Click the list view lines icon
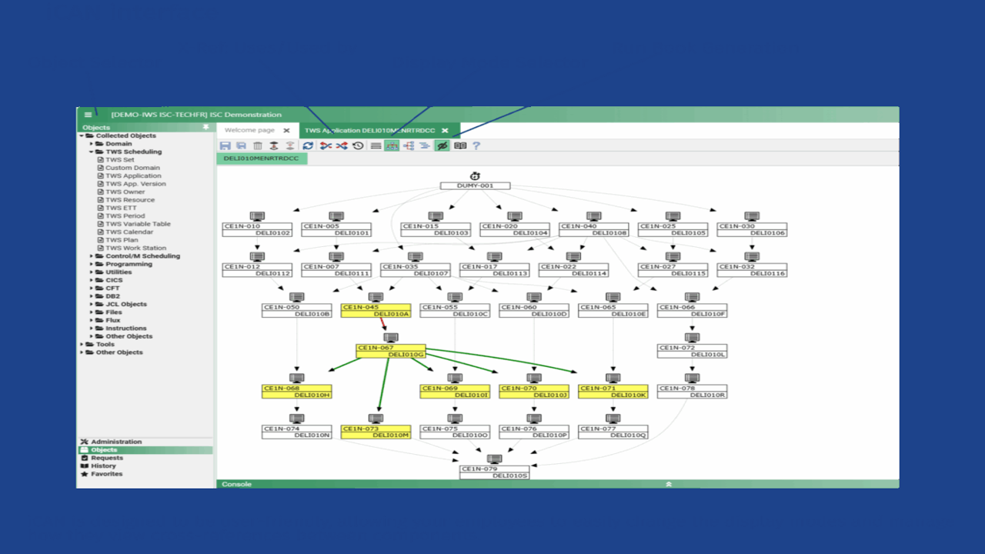985x554 pixels. 376,145
